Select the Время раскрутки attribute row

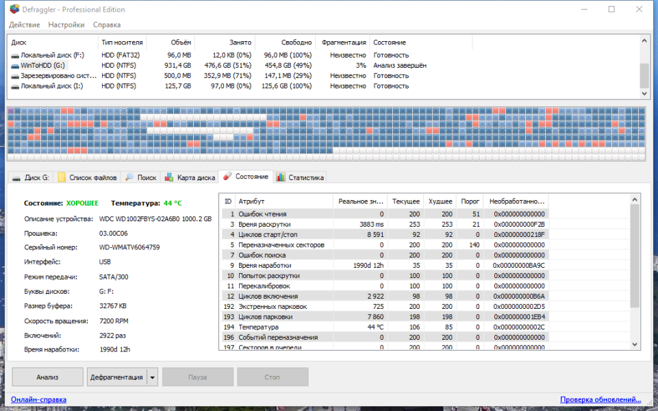point(385,224)
